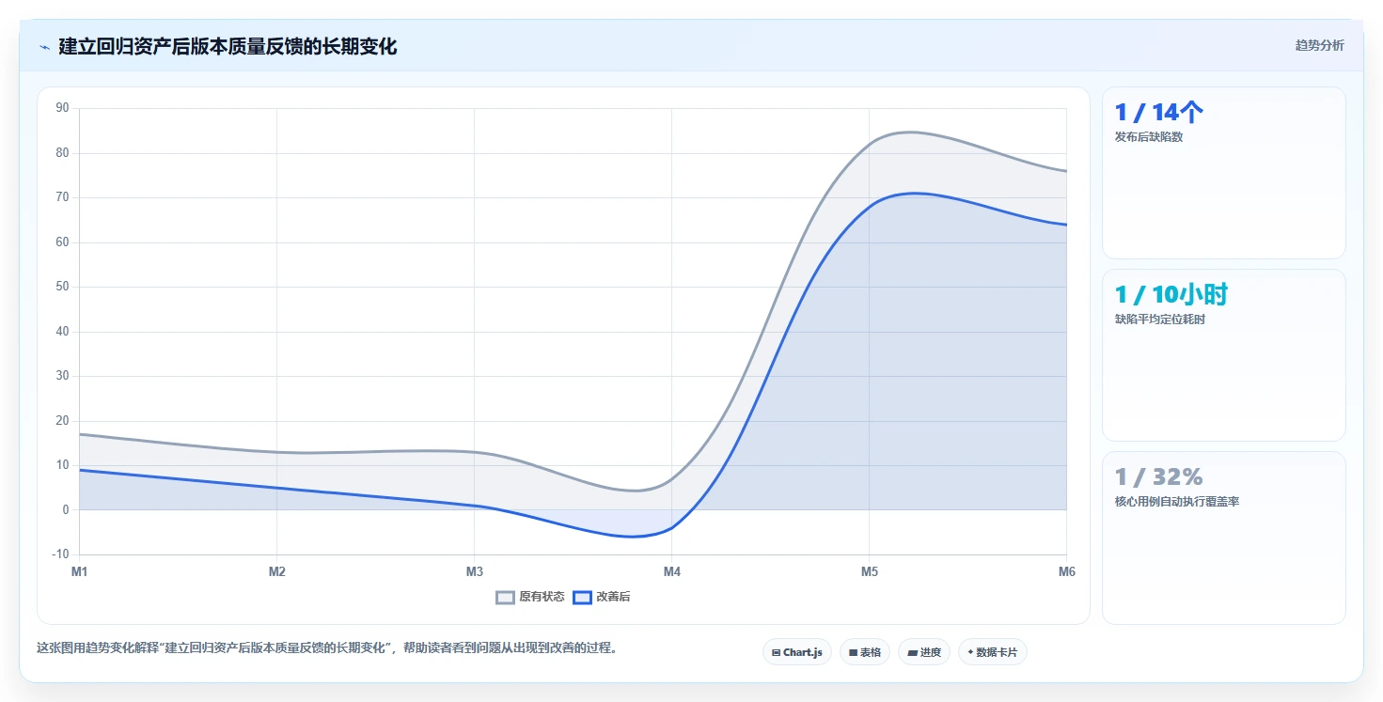Select the 发布后缺陷数 metric card
Image resolution: width=1383 pixels, height=702 pixels.
click(x=1223, y=173)
